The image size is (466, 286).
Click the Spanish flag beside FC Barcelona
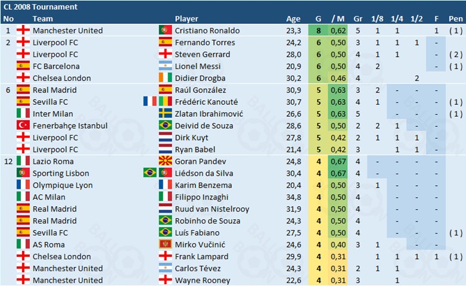coord(24,66)
